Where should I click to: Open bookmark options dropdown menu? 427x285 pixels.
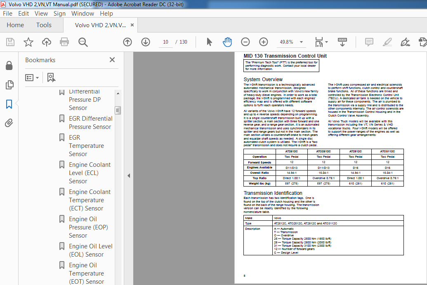tap(32, 78)
